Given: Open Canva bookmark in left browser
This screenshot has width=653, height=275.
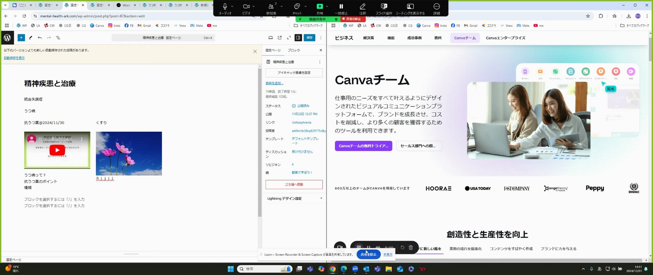Looking at the screenshot, I should pos(97,26).
